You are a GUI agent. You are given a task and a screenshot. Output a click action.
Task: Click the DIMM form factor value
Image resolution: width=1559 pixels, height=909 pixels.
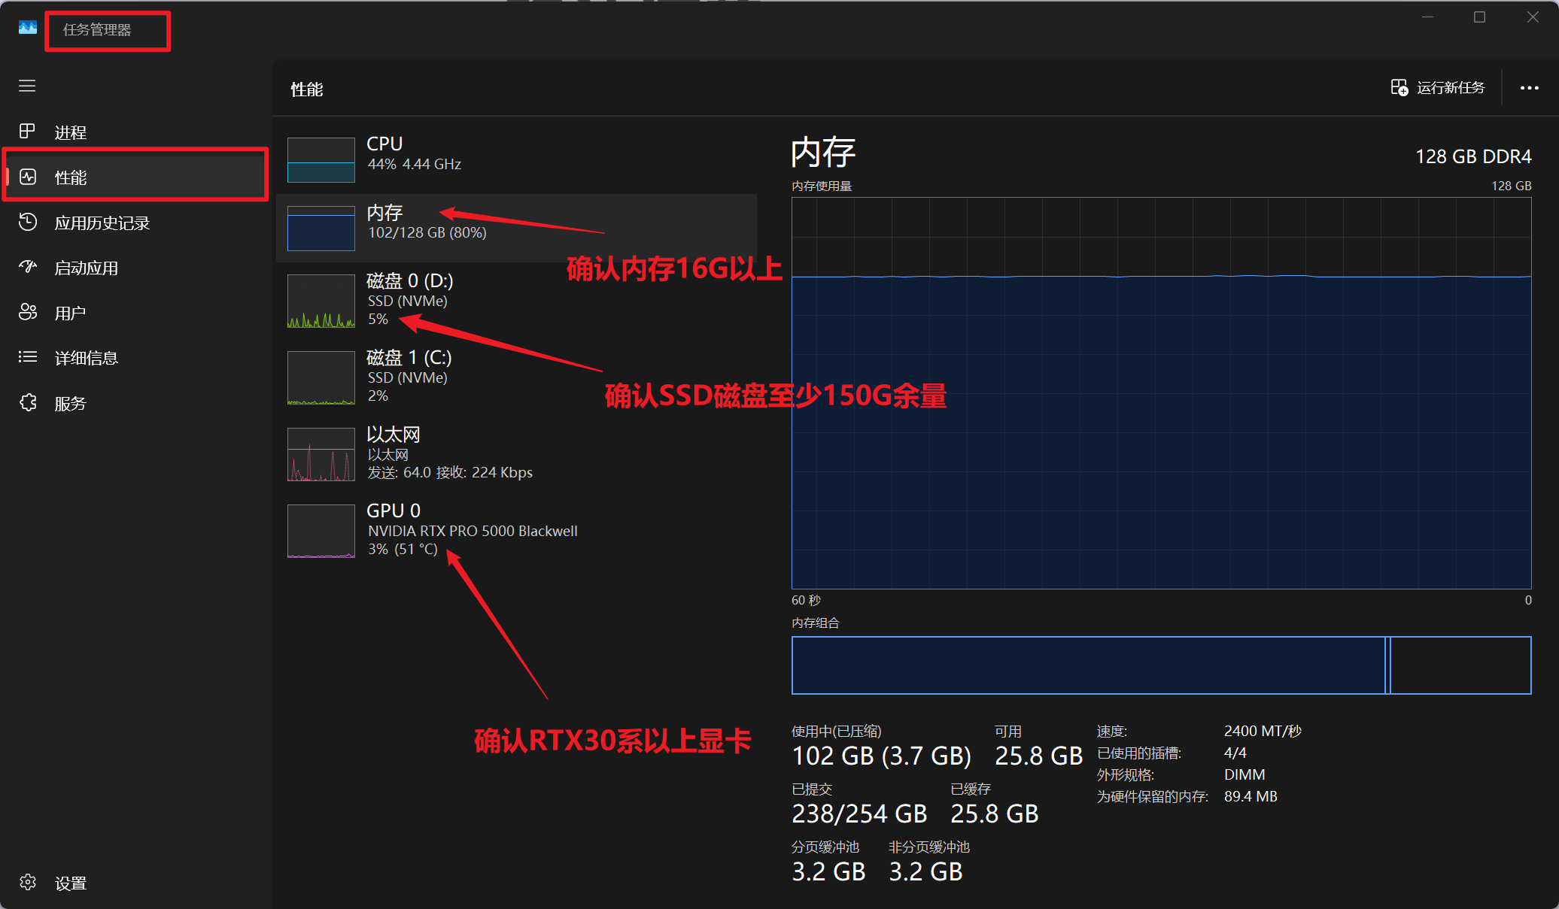[x=1244, y=774]
